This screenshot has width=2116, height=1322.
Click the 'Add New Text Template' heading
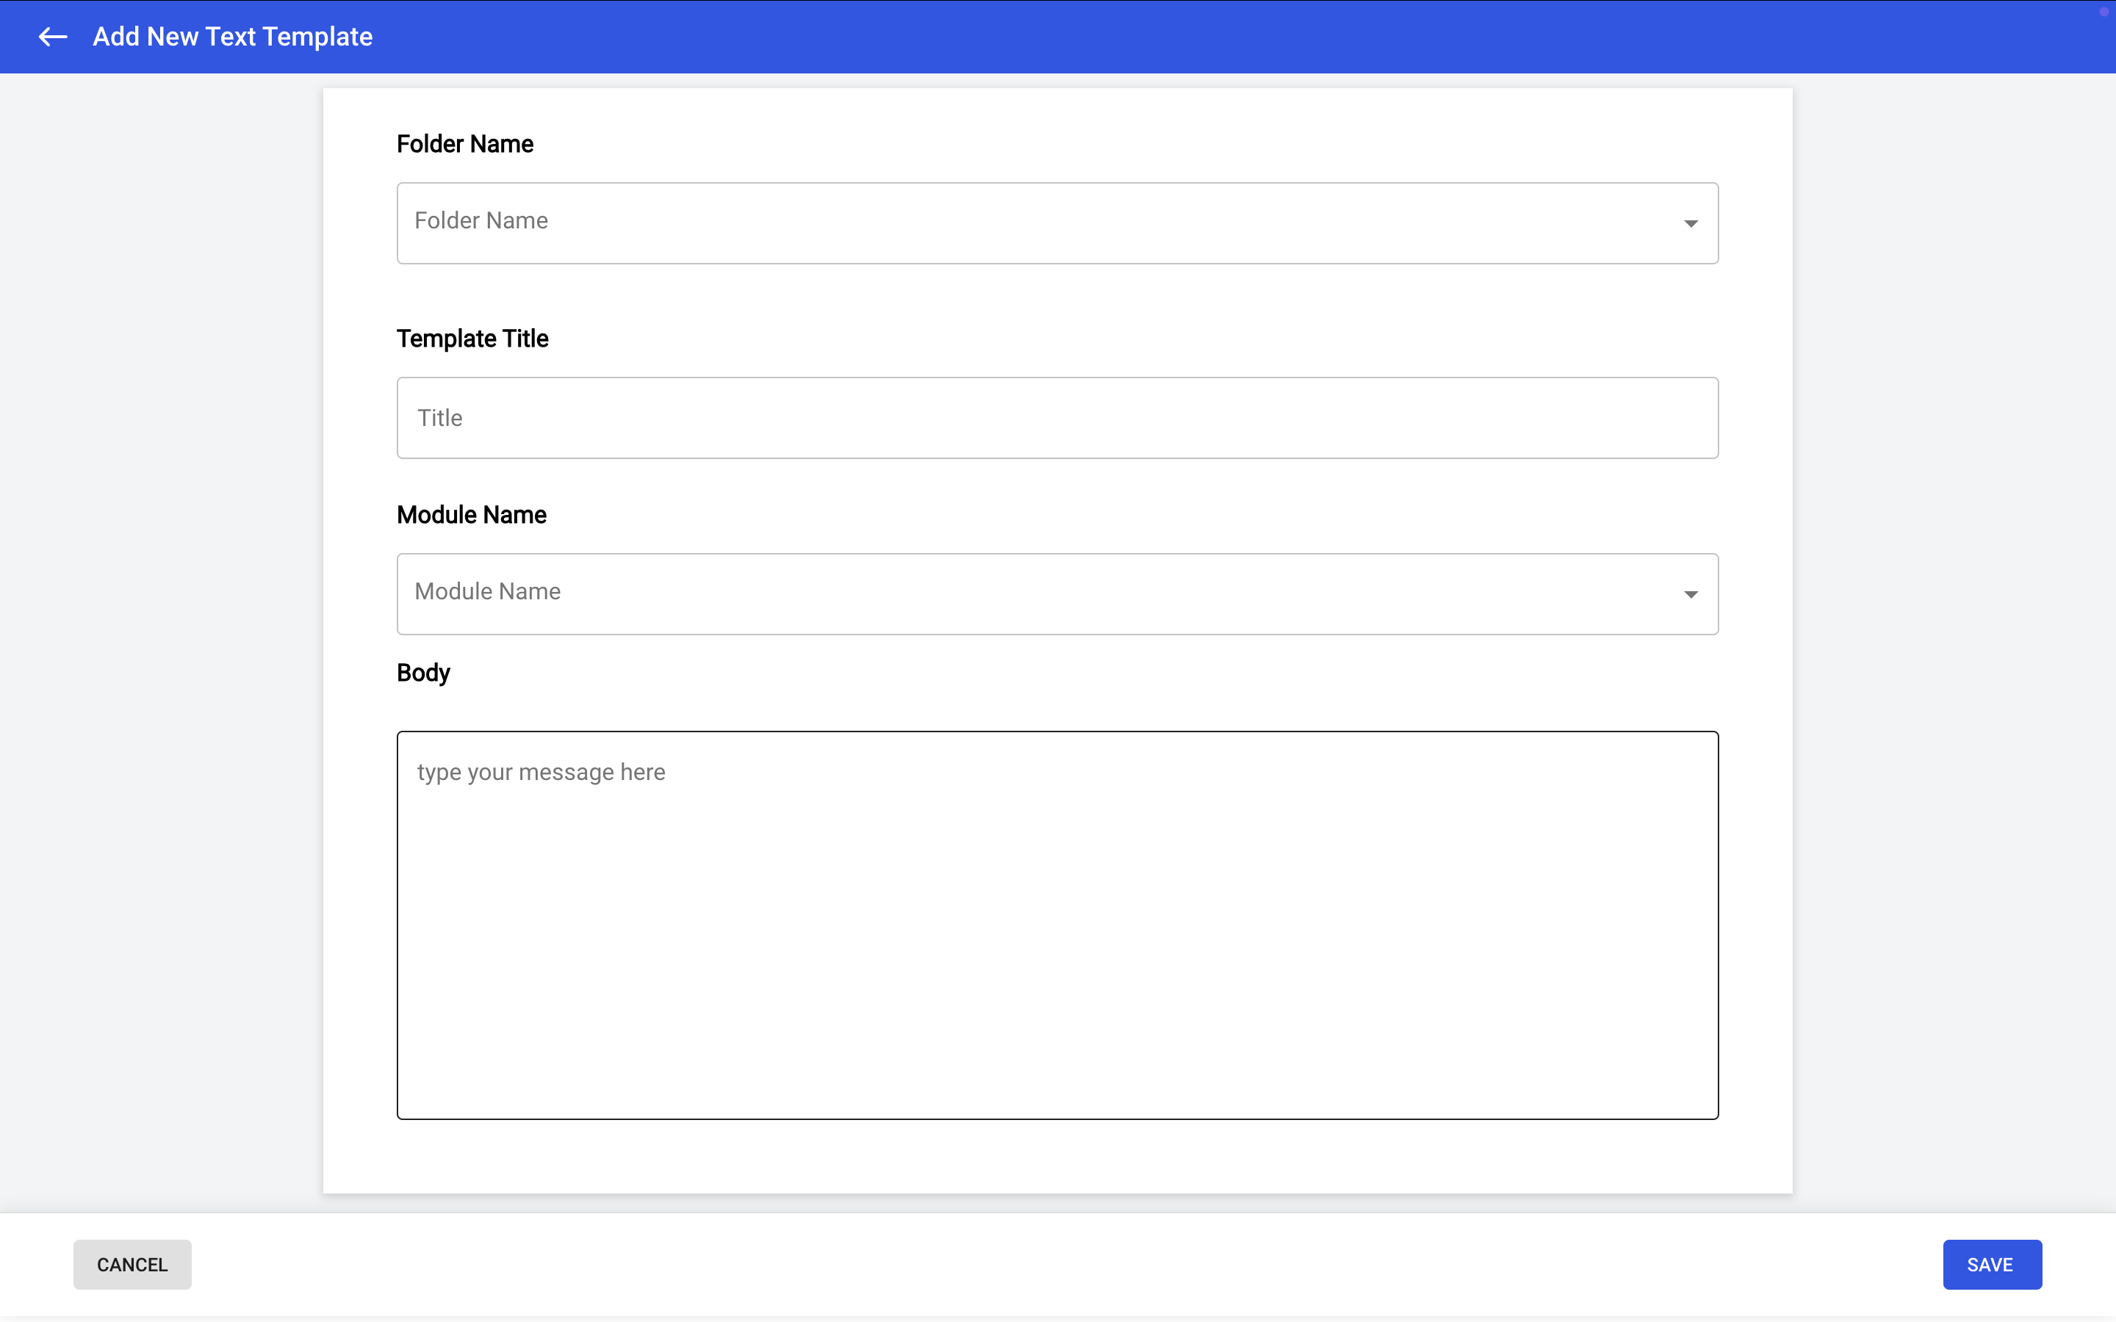point(233,37)
